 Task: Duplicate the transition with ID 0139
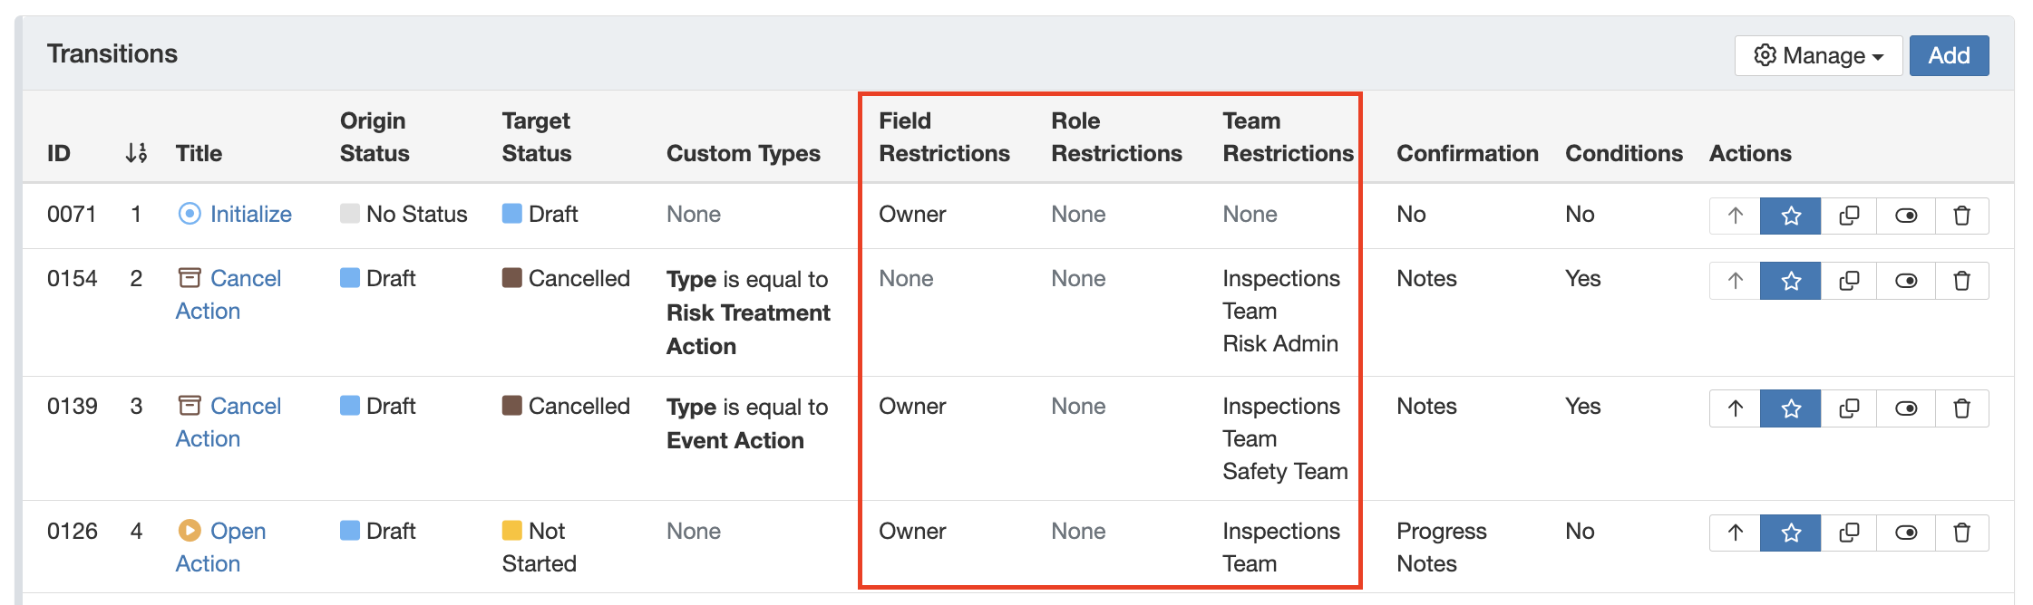point(1848,408)
